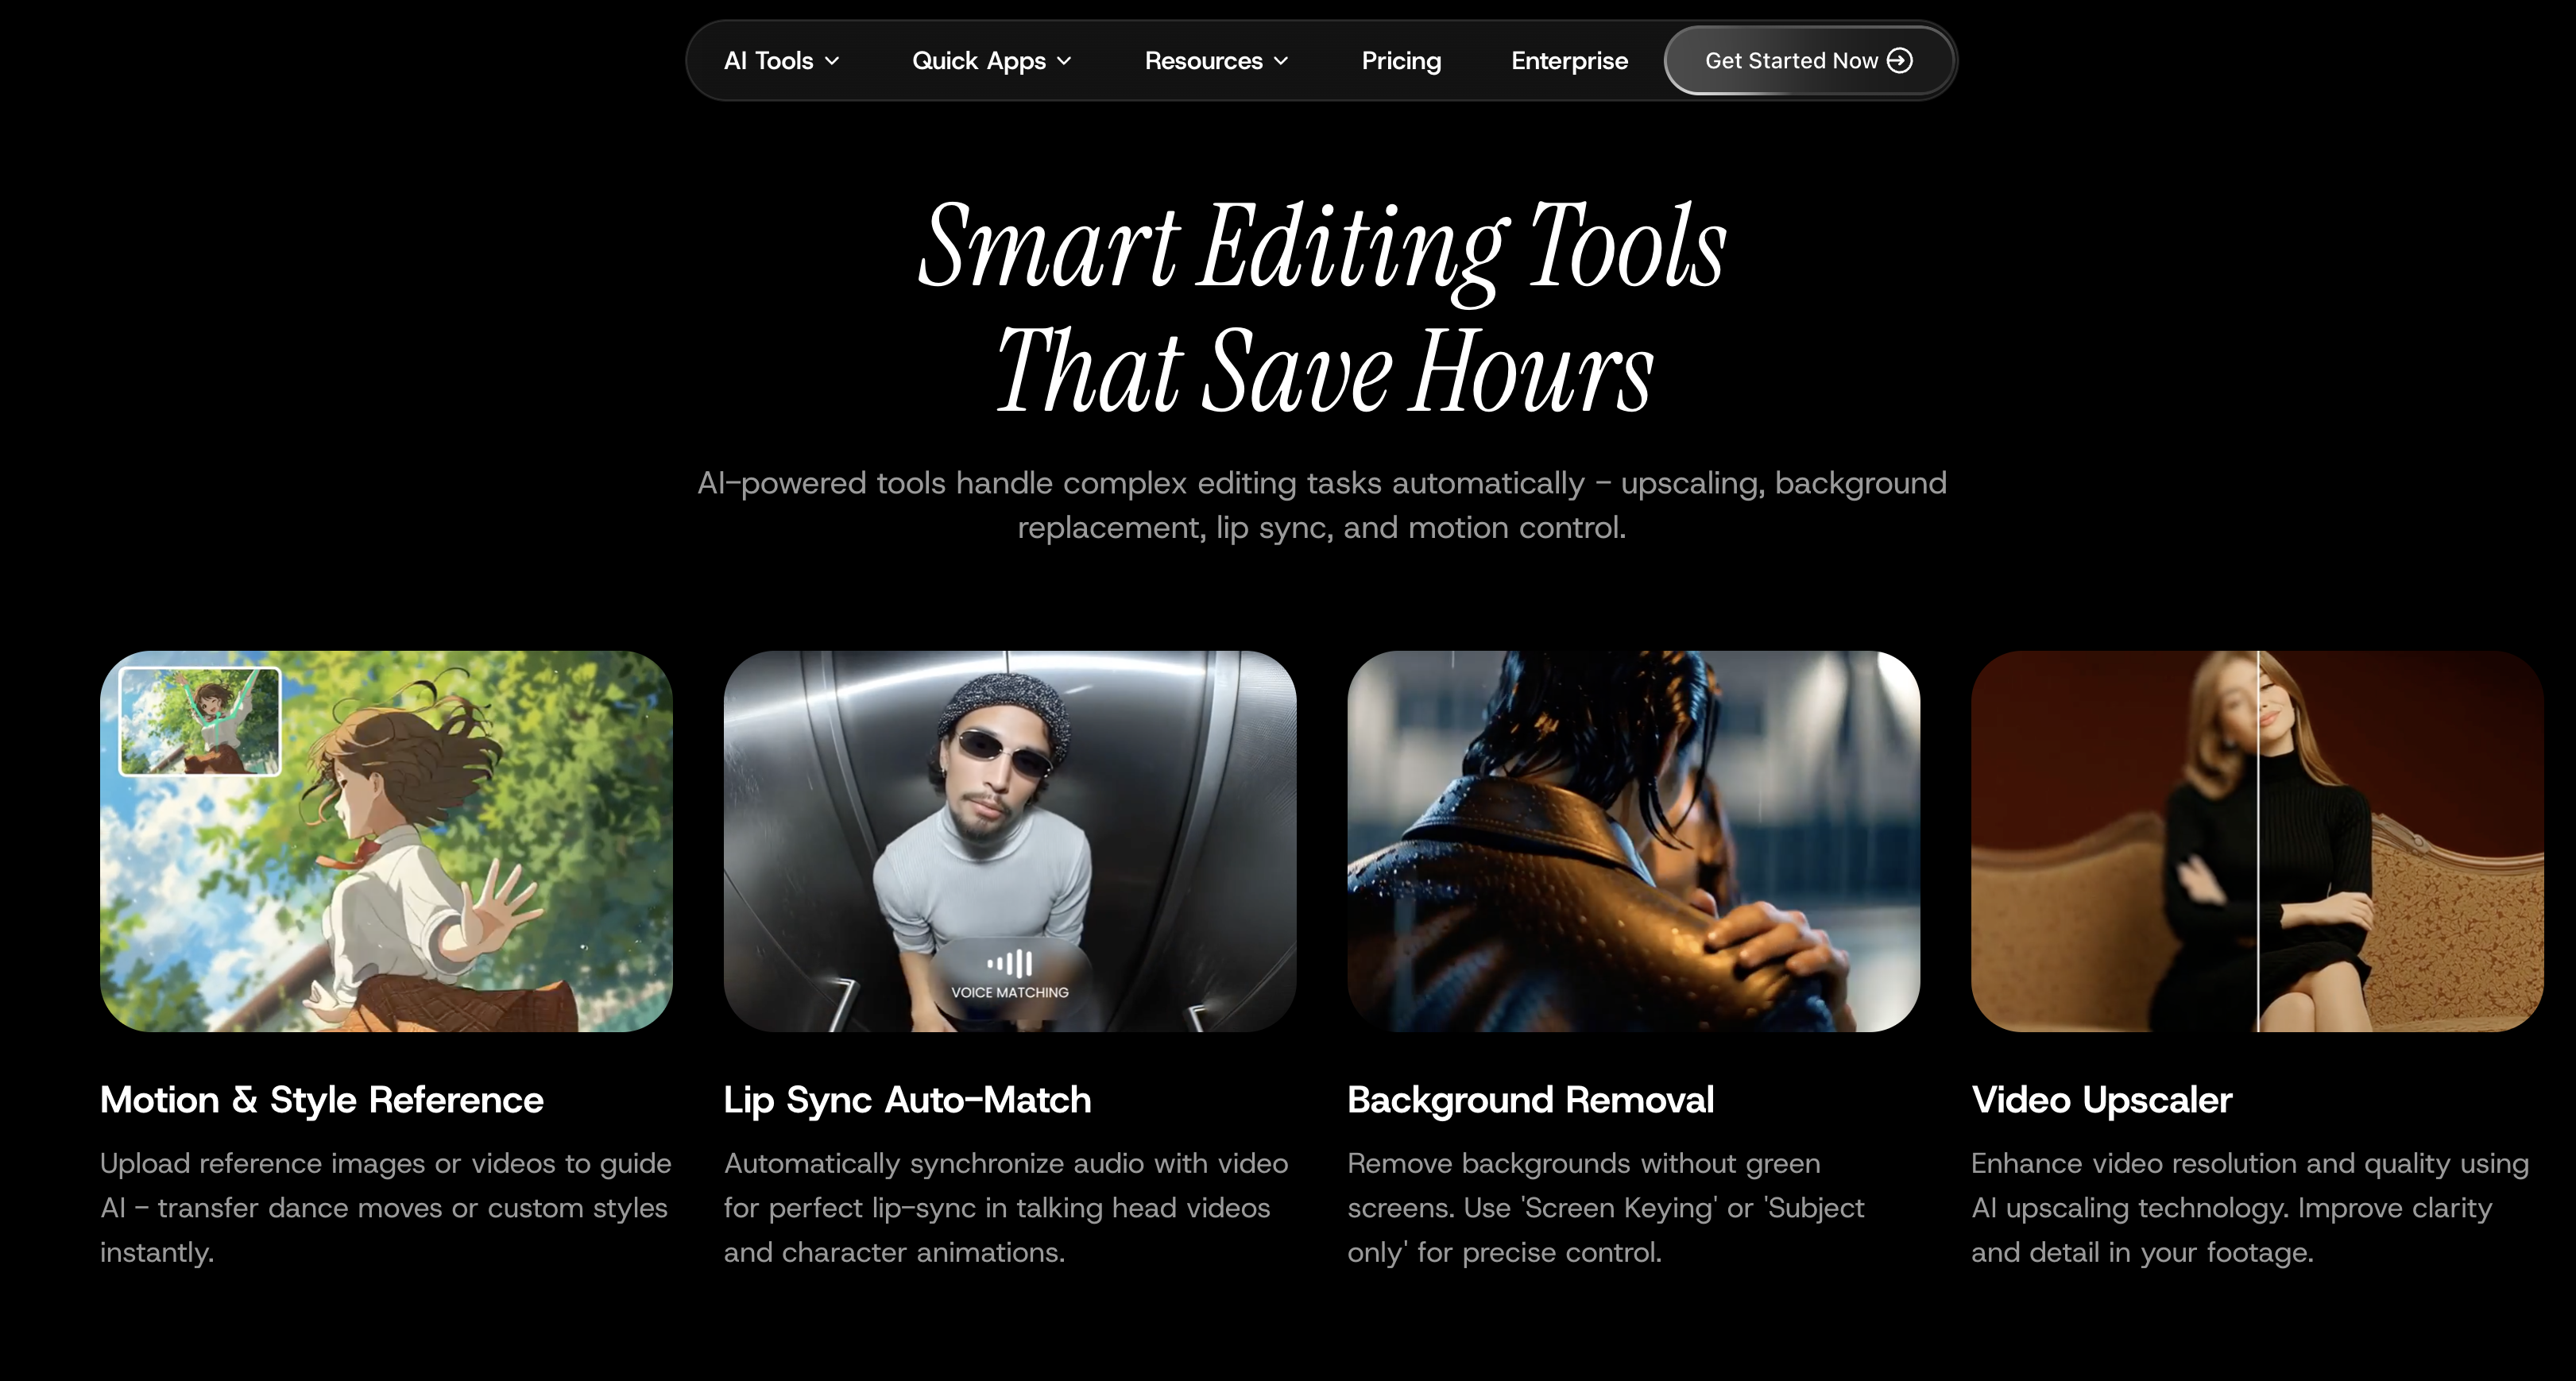Expand the Resources chevron
The height and width of the screenshot is (1381, 2576).
(1281, 62)
